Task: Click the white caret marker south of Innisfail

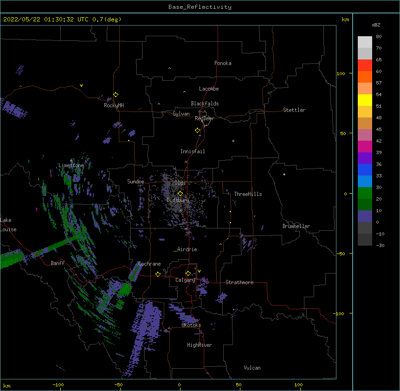Action: 186,162
